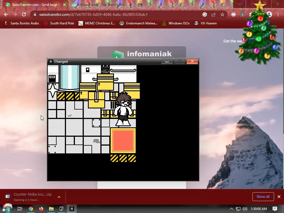Open a new browser tab
Image resolution: width=284 pixels, height=213 pixels.
pos(141,5)
